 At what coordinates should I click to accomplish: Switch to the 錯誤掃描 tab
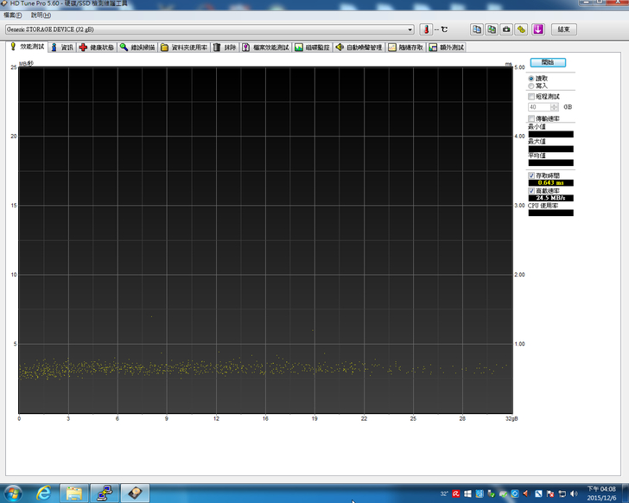[x=138, y=48]
